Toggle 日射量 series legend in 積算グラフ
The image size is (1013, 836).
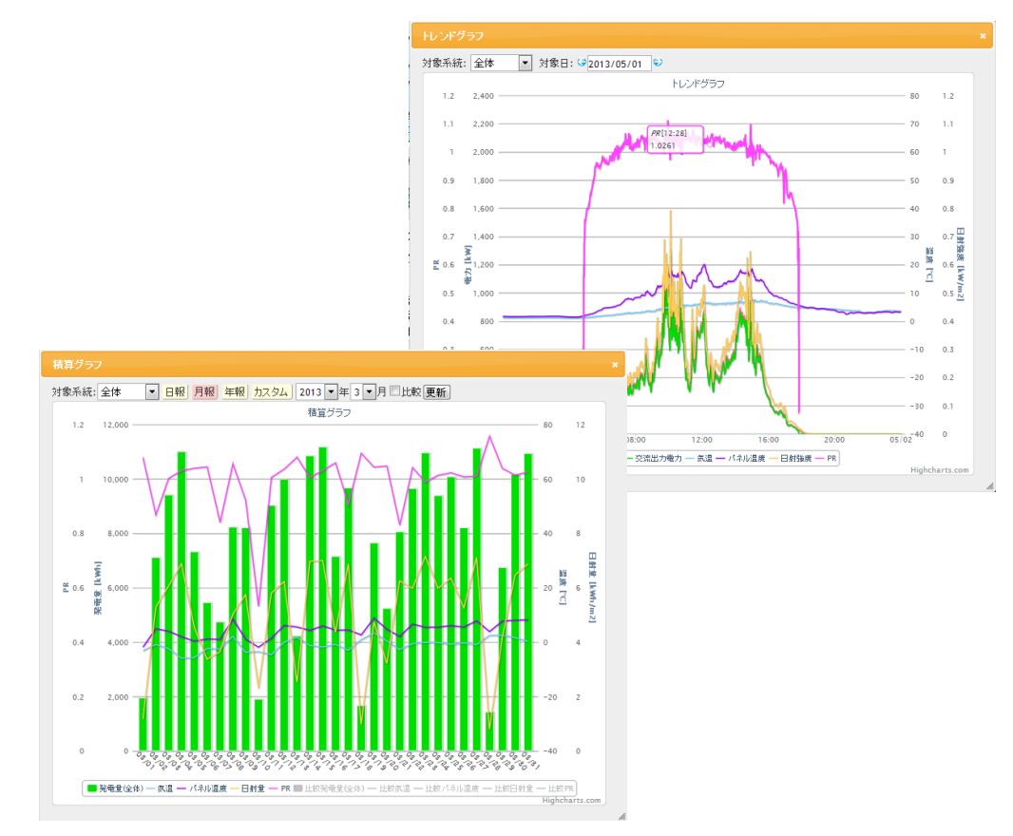[246, 788]
